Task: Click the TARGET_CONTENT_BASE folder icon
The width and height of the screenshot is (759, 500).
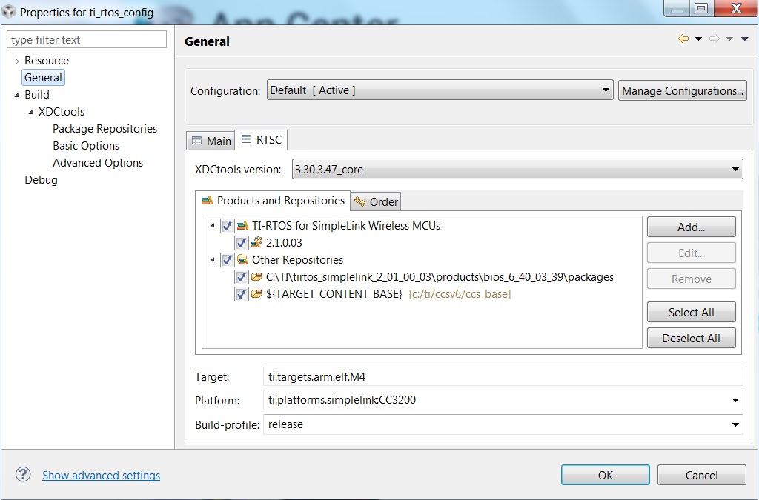Action: click(x=257, y=293)
